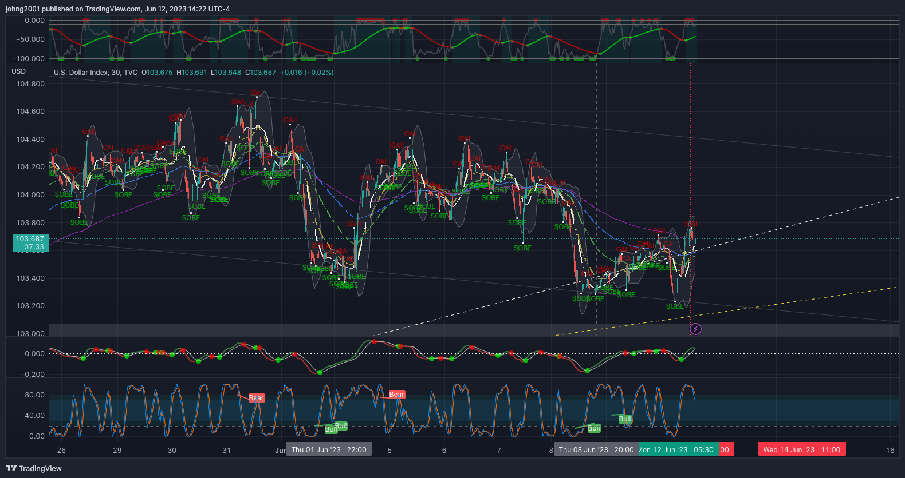Click the 104.800 price axis label

coord(30,84)
